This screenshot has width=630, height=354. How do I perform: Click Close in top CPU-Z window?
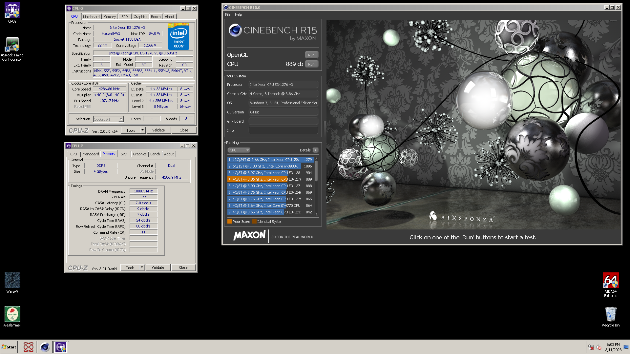(184, 130)
